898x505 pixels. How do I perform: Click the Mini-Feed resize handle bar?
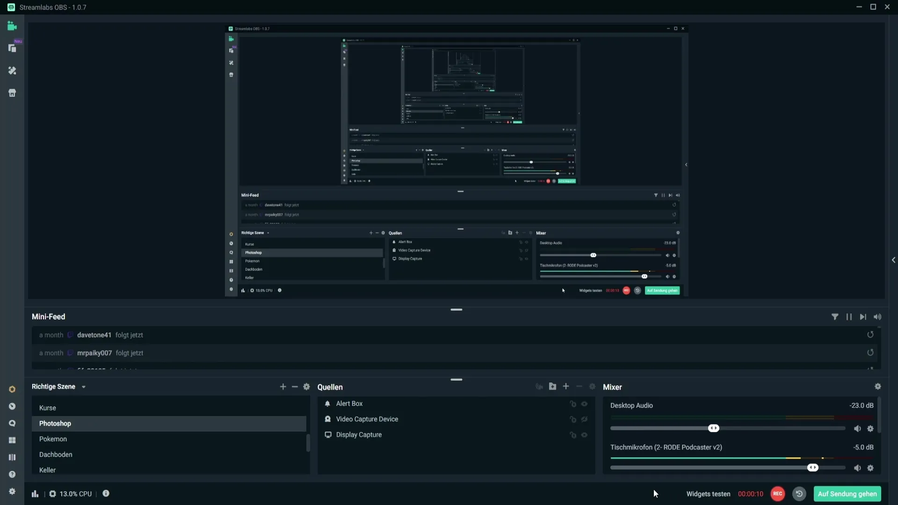456,310
